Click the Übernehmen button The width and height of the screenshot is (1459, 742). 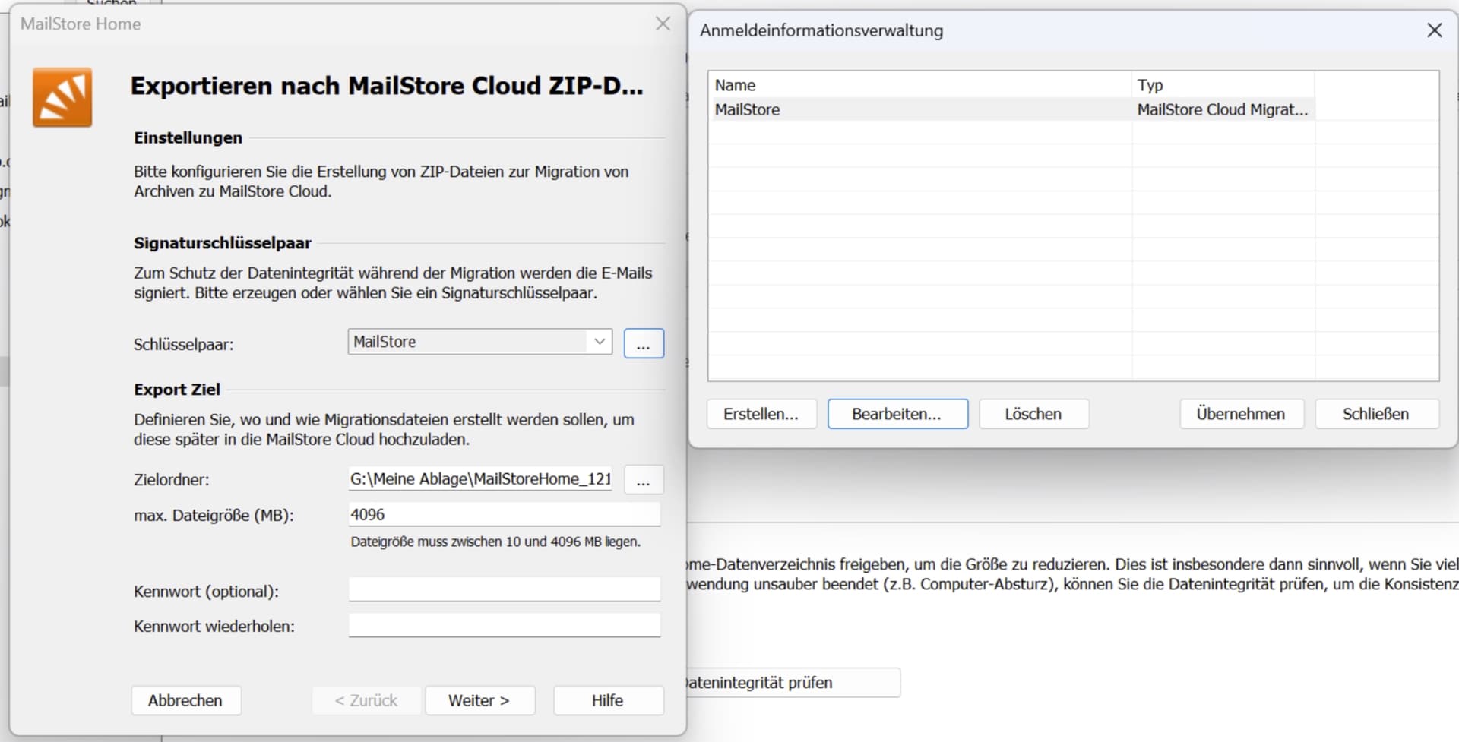1241,414
